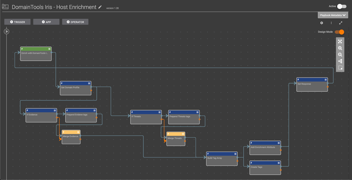Activate the area selection tool icon
Image resolution: width=352 pixels, height=180 pixels.
point(340,68)
